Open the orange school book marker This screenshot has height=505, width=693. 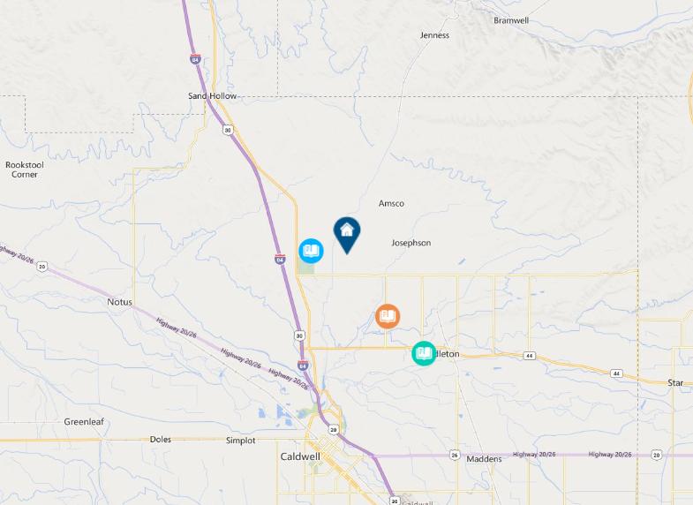tap(388, 316)
